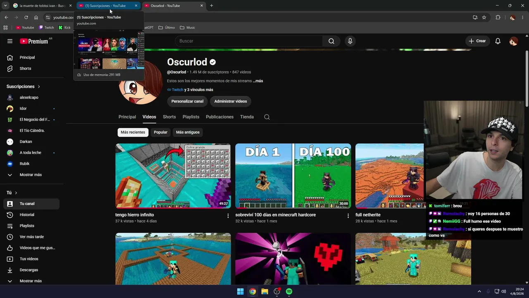Open the account avatar menu in YouTube
529x298 pixels.
point(513,41)
